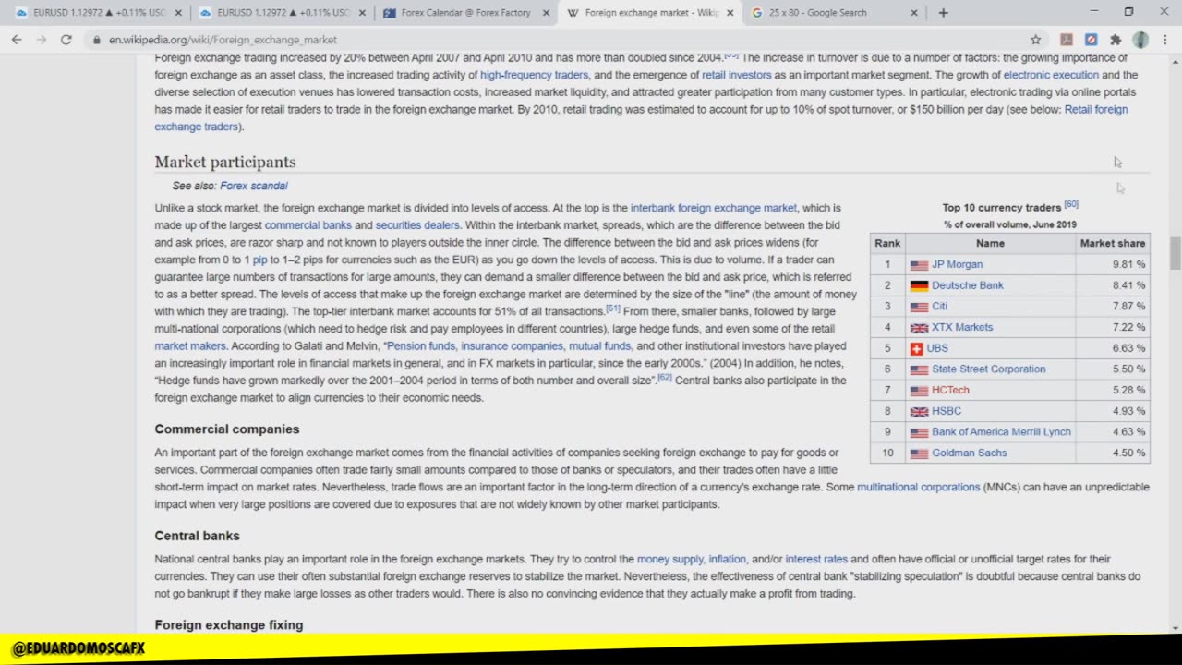Screen dimensions: 1182x665
Task: Open a new browser tab
Action: pos(943,13)
